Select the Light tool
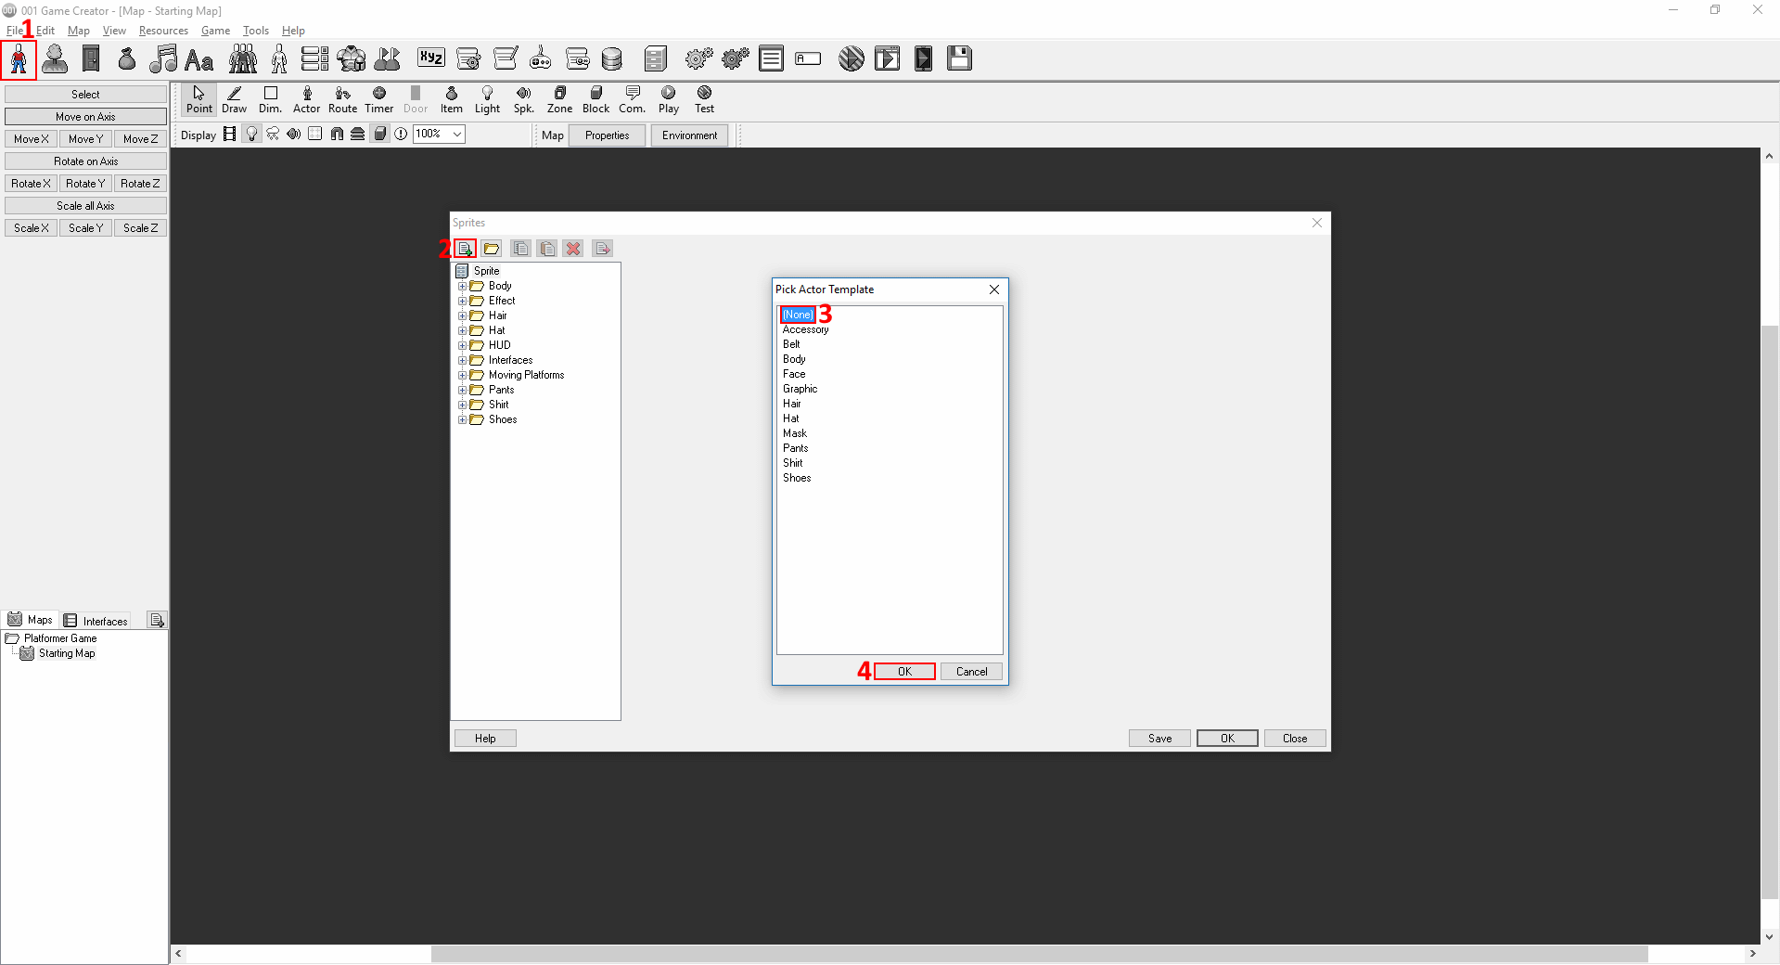Image resolution: width=1780 pixels, height=965 pixels. [x=488, y=99]
